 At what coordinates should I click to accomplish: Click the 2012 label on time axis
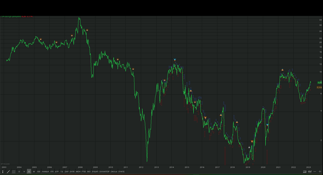pyautogui.click(x=141, y=167)
